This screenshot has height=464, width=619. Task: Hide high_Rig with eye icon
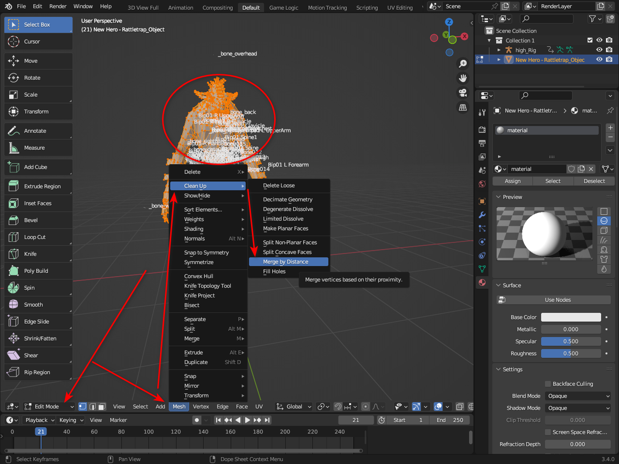pos(599,50)
